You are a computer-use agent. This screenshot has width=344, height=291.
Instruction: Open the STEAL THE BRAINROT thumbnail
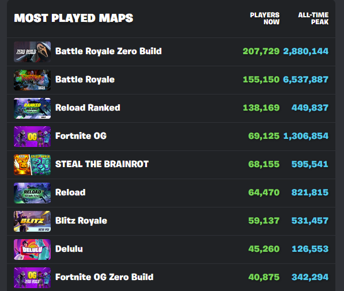32,165
